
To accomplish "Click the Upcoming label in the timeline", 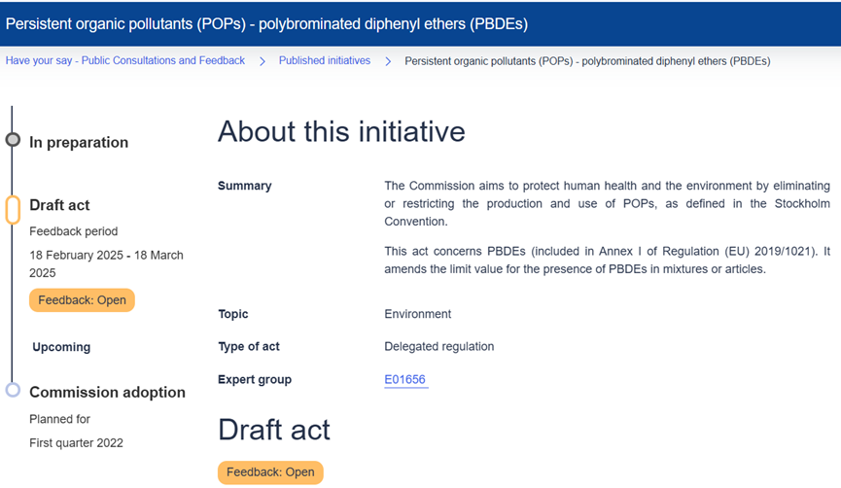I will click(x=61, y=347).
